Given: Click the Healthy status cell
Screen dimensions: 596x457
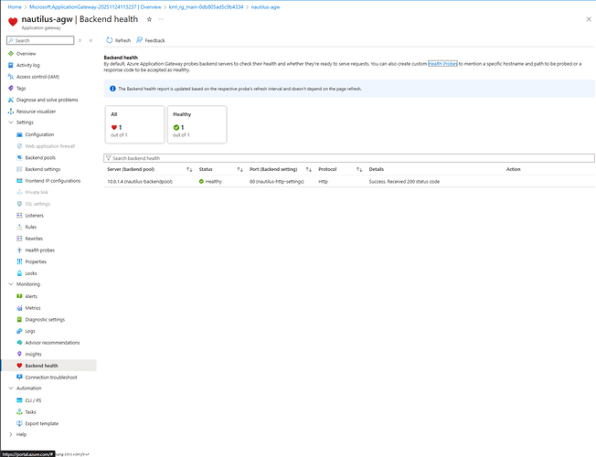Looking at the screenshot, I should (x=210, y=182).
